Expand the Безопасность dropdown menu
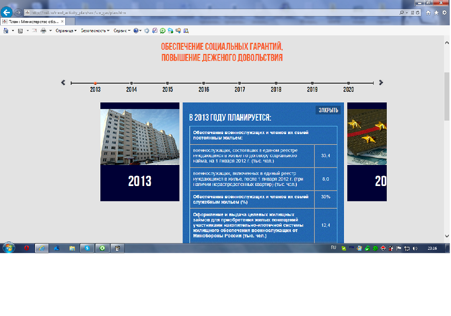 [95, 31]
